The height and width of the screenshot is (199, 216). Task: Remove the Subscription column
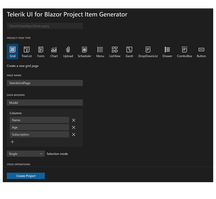(x=73, y=135)
